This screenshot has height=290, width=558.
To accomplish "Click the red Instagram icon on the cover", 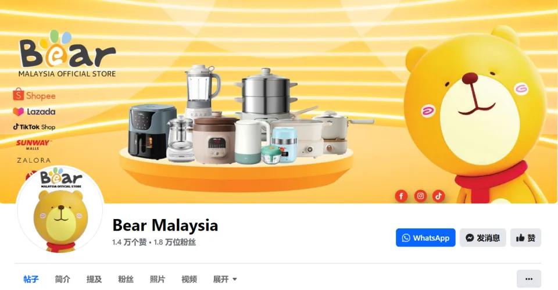I will pos(420,196).
